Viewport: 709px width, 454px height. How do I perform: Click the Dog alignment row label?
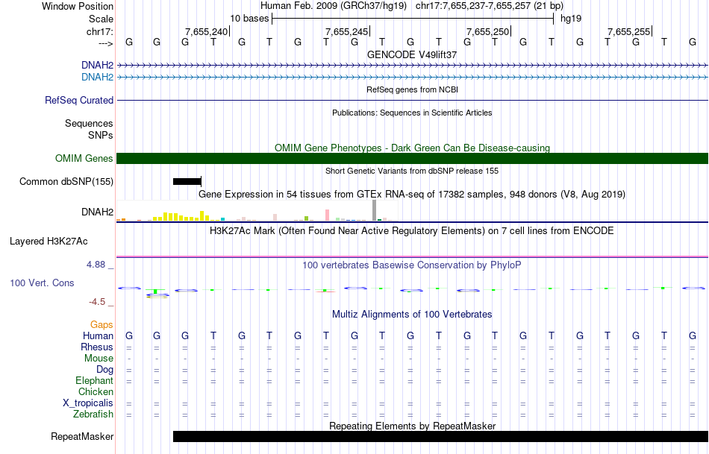pos(104,370)
